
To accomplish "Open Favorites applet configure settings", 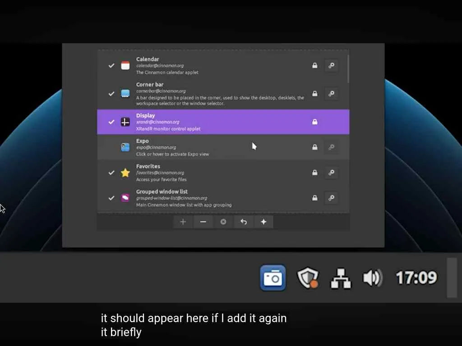I will 331,173.
